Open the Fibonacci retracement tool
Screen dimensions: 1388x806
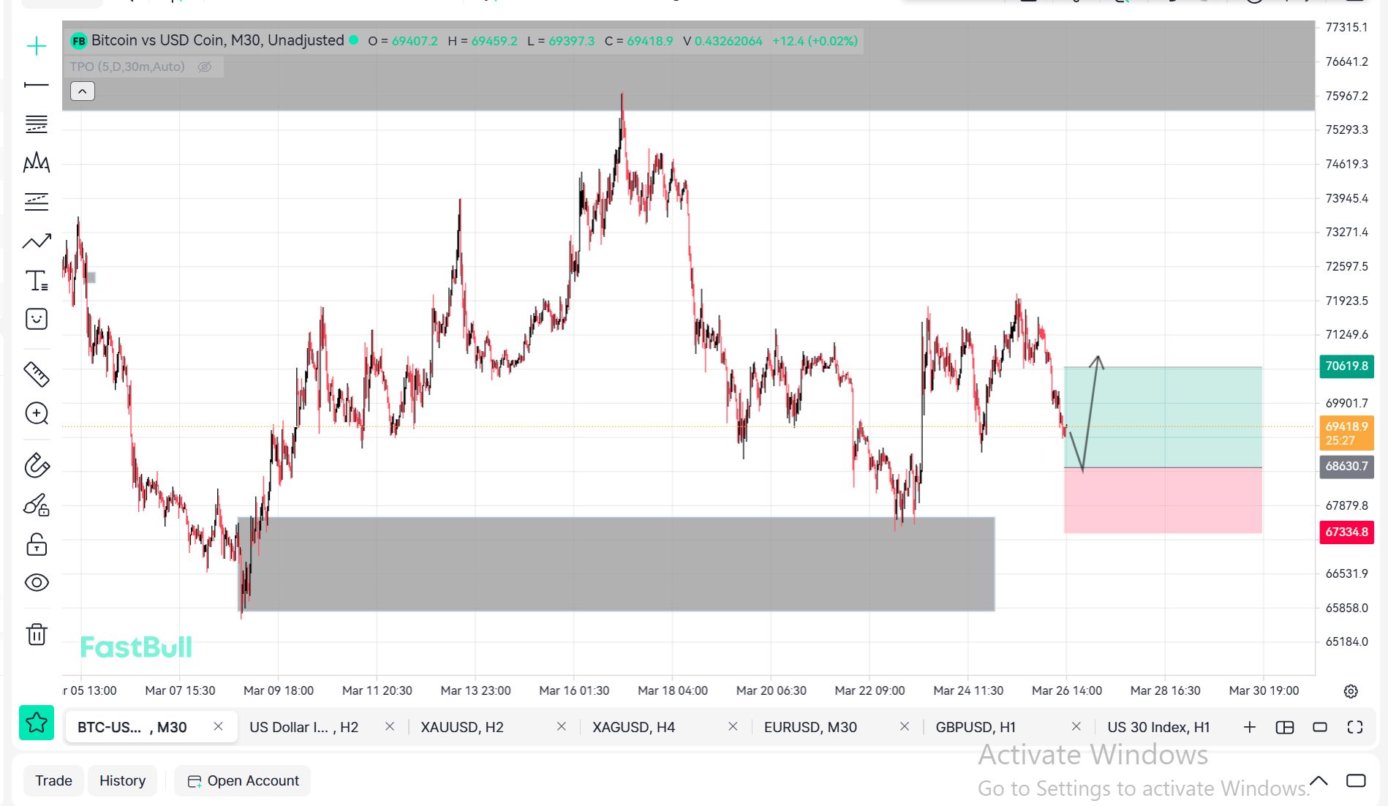36,124
